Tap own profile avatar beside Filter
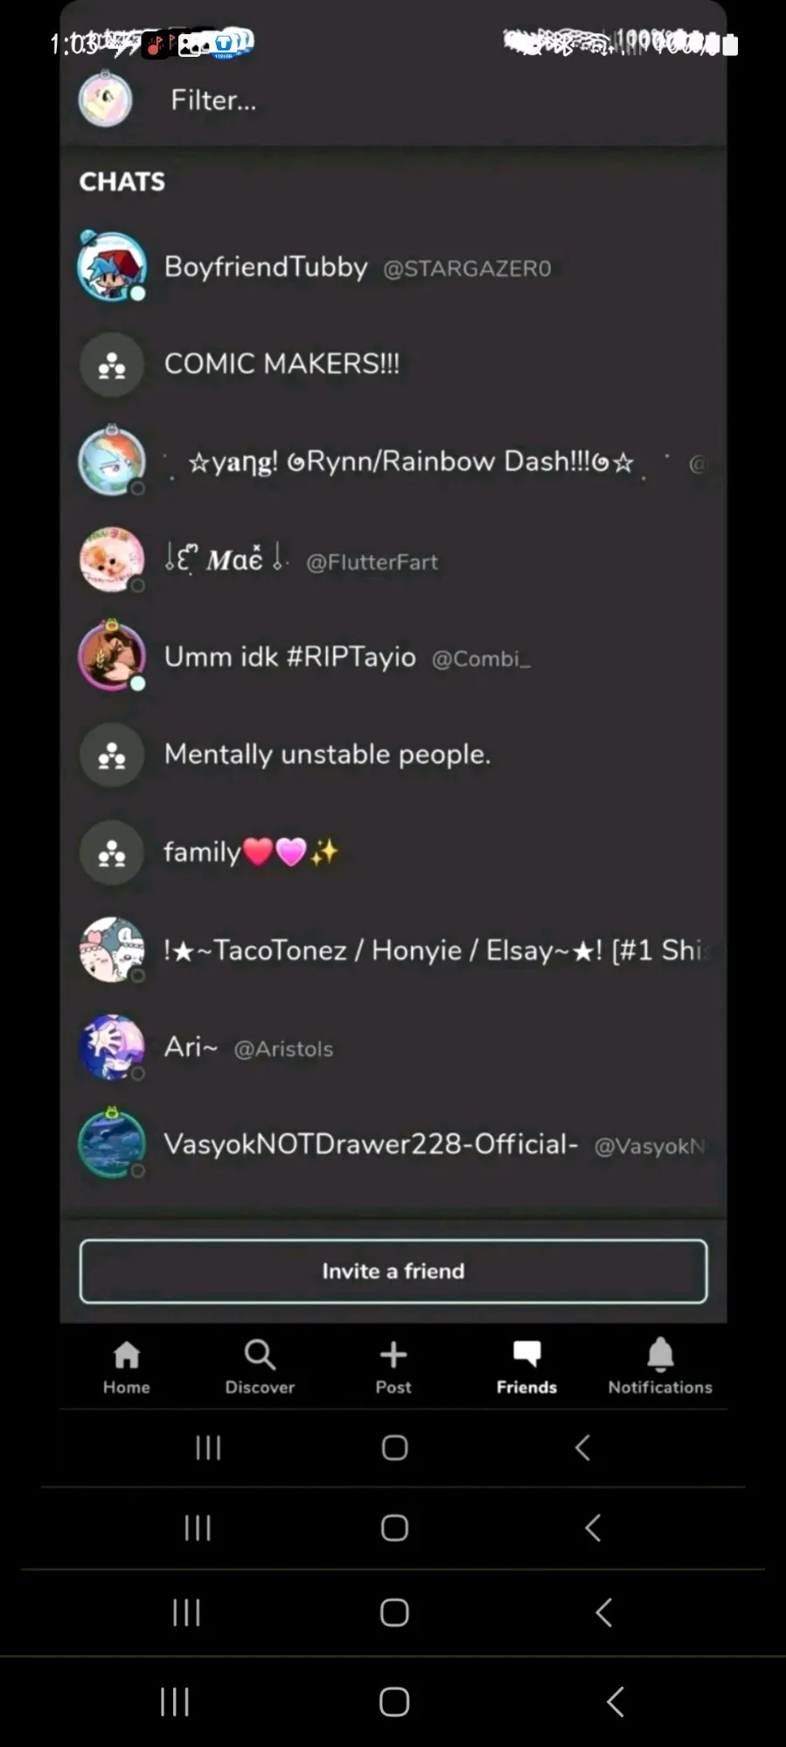The width and height of the screenshot is (786, 1747). point(105,100)
